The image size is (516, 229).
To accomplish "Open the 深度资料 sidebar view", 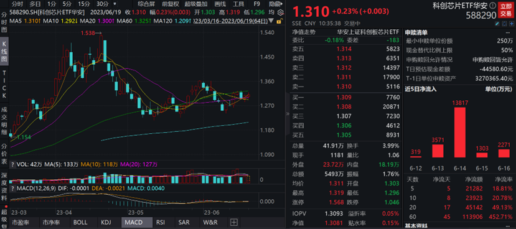I will pyautogui.click(x=4, y=186).
